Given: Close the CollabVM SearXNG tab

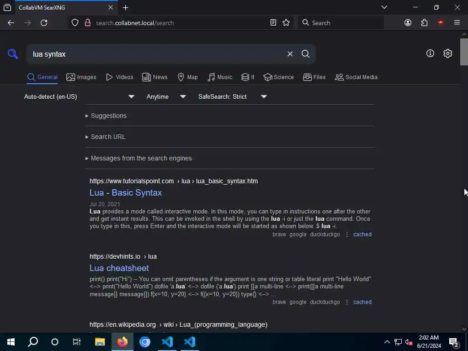Looking at the screenshot, I should (x=111, y=7).
